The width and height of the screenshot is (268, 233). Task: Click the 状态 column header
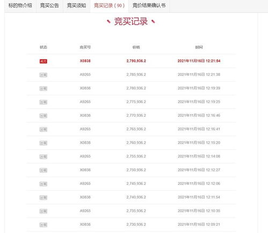click(x=44, y=47)
